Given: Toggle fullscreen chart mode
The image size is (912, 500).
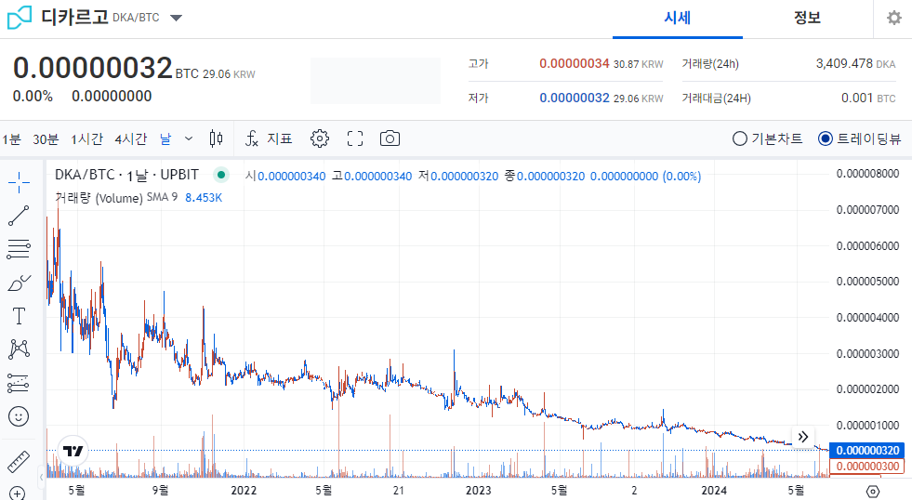Looking at the screenshot, I should (x=355, y=138).
